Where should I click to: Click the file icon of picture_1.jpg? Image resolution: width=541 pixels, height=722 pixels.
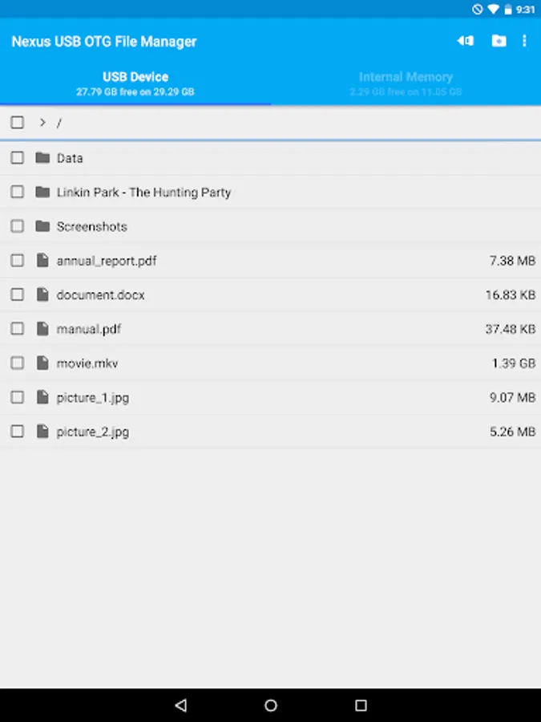(42, 397)
